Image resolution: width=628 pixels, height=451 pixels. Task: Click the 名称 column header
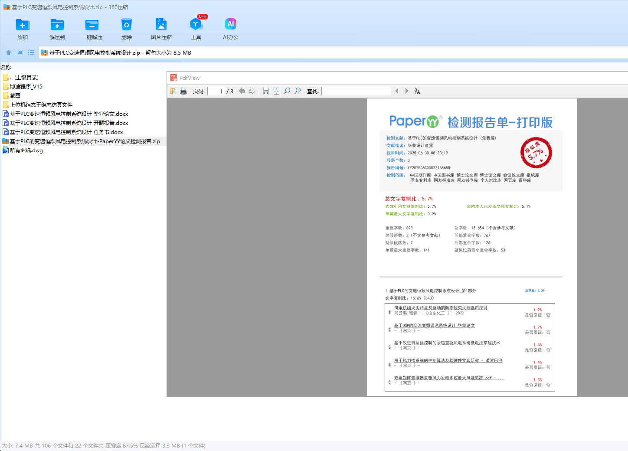click(6, 67)
